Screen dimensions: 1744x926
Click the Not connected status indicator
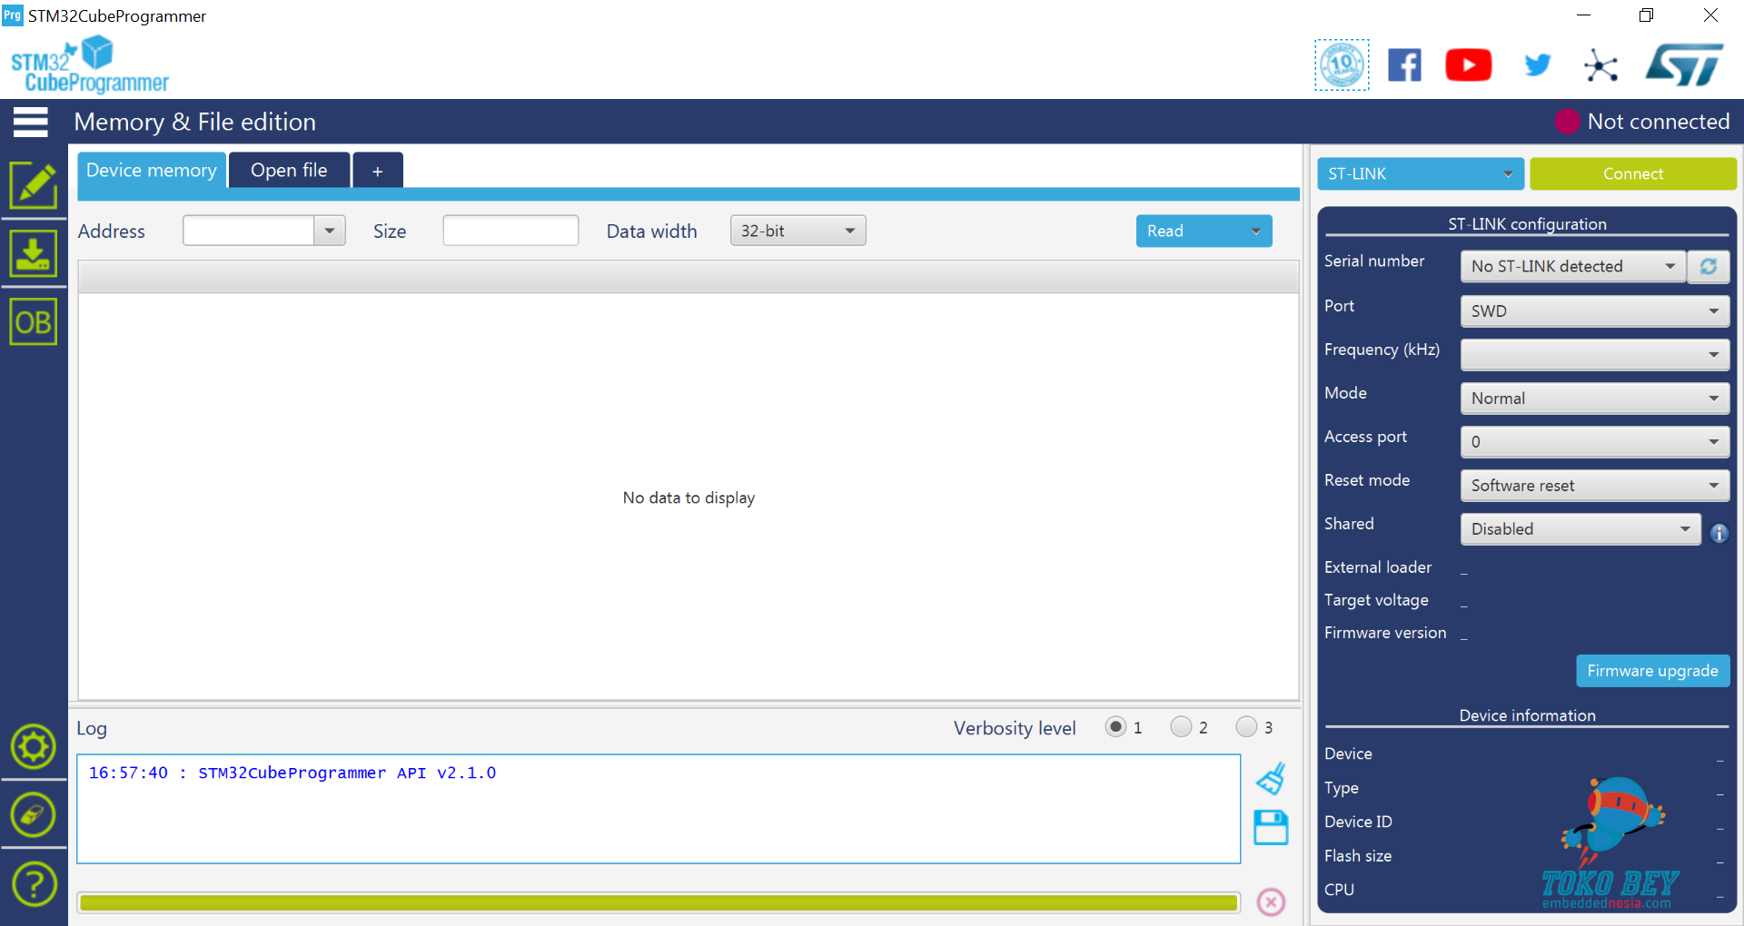click(1642, 122)
